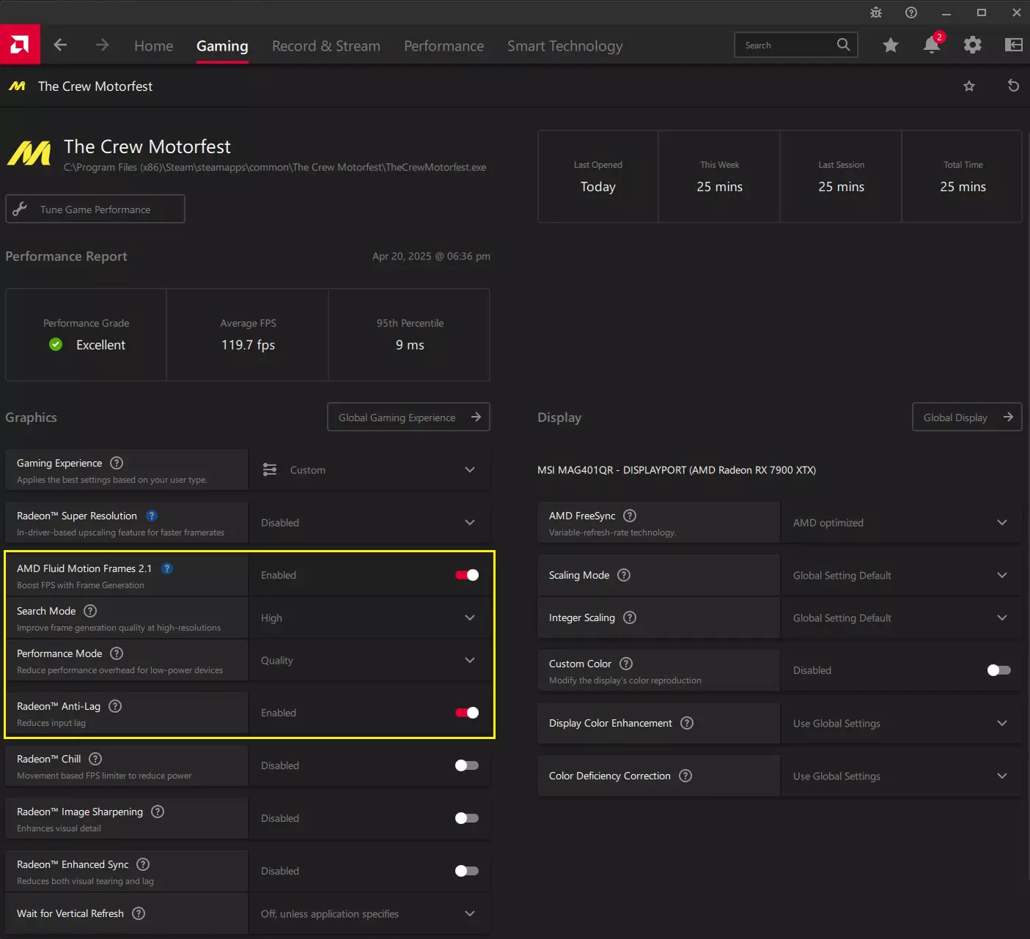Open Global Gaming Experience link

click(408, 417)
